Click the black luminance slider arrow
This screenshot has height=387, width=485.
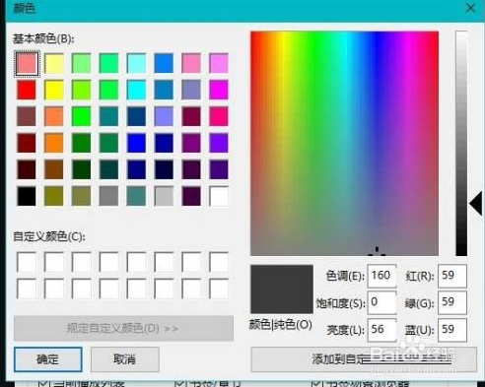476,204
